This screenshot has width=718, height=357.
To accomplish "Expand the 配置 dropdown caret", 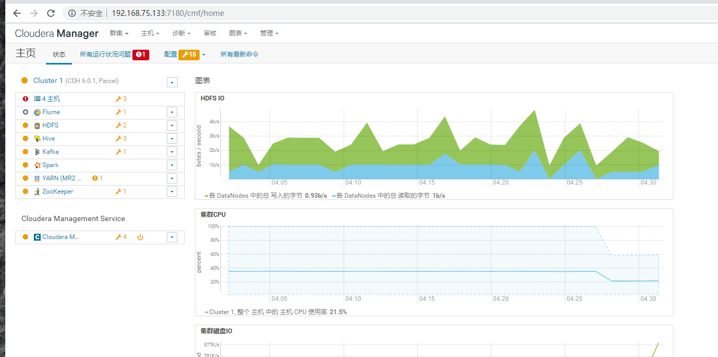I will click(x=204, y=54).
